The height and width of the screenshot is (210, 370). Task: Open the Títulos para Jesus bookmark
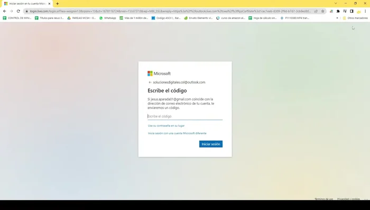click(x=49, y=18)
